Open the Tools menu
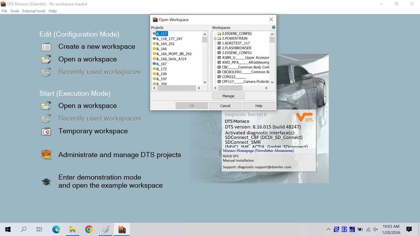 15,11
